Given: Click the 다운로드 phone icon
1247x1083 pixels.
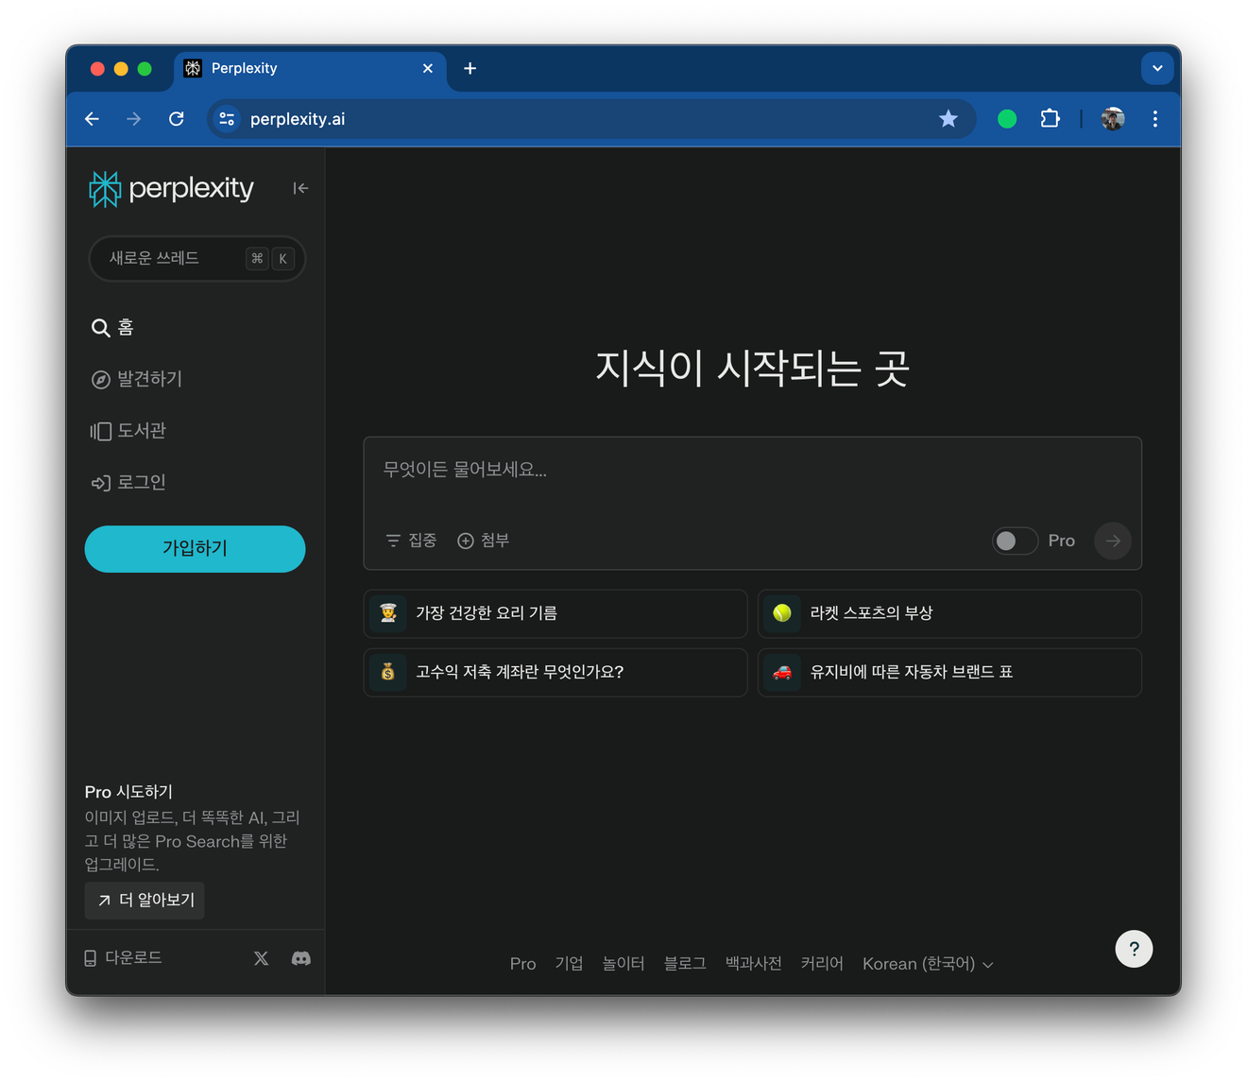Looking at the screenshot, I should coord(91,958).
